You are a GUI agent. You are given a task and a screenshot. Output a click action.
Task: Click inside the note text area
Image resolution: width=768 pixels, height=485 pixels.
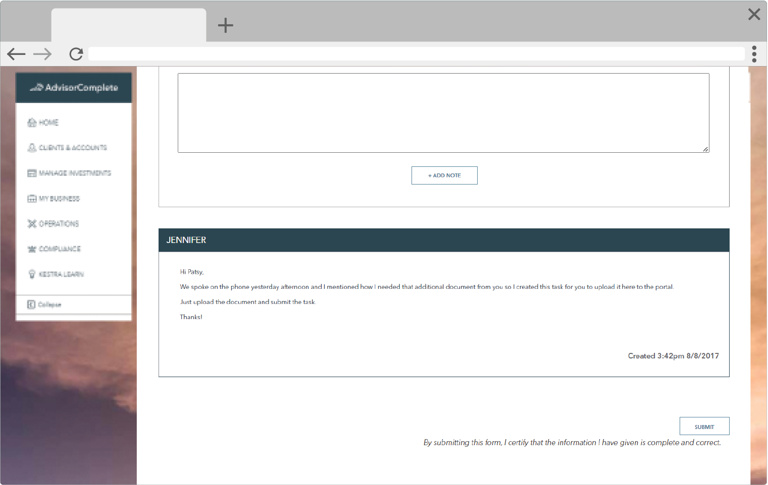click(x=443, y=113)
